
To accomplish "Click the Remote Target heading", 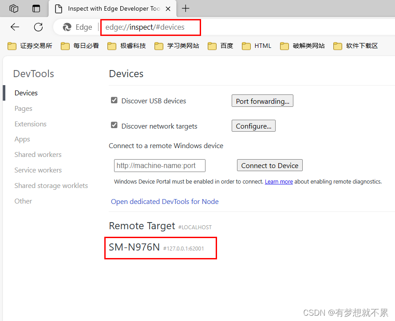I will (142, 226).
